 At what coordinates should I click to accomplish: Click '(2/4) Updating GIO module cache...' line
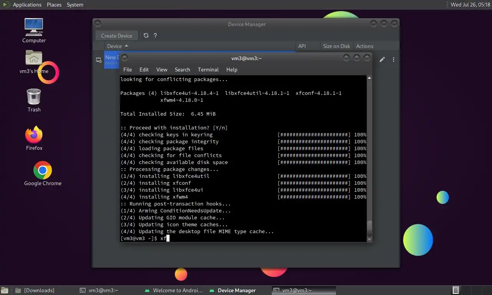(173, 218)
